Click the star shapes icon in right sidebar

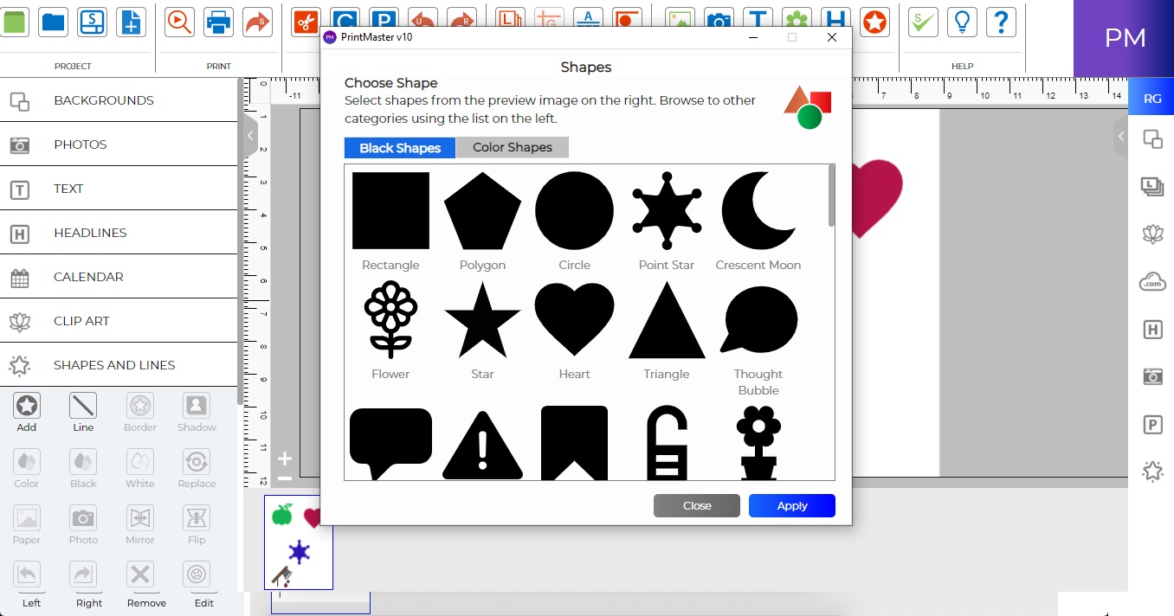coord(1152,472)
